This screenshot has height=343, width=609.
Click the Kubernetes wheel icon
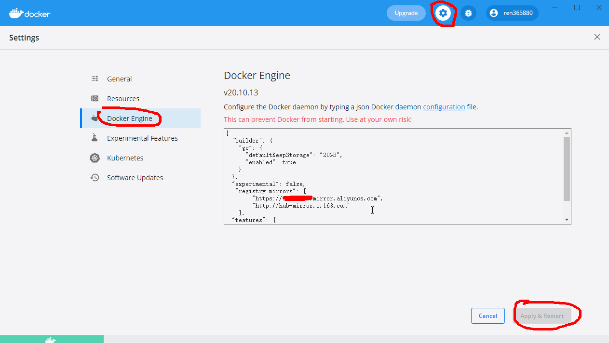(95, 158)
